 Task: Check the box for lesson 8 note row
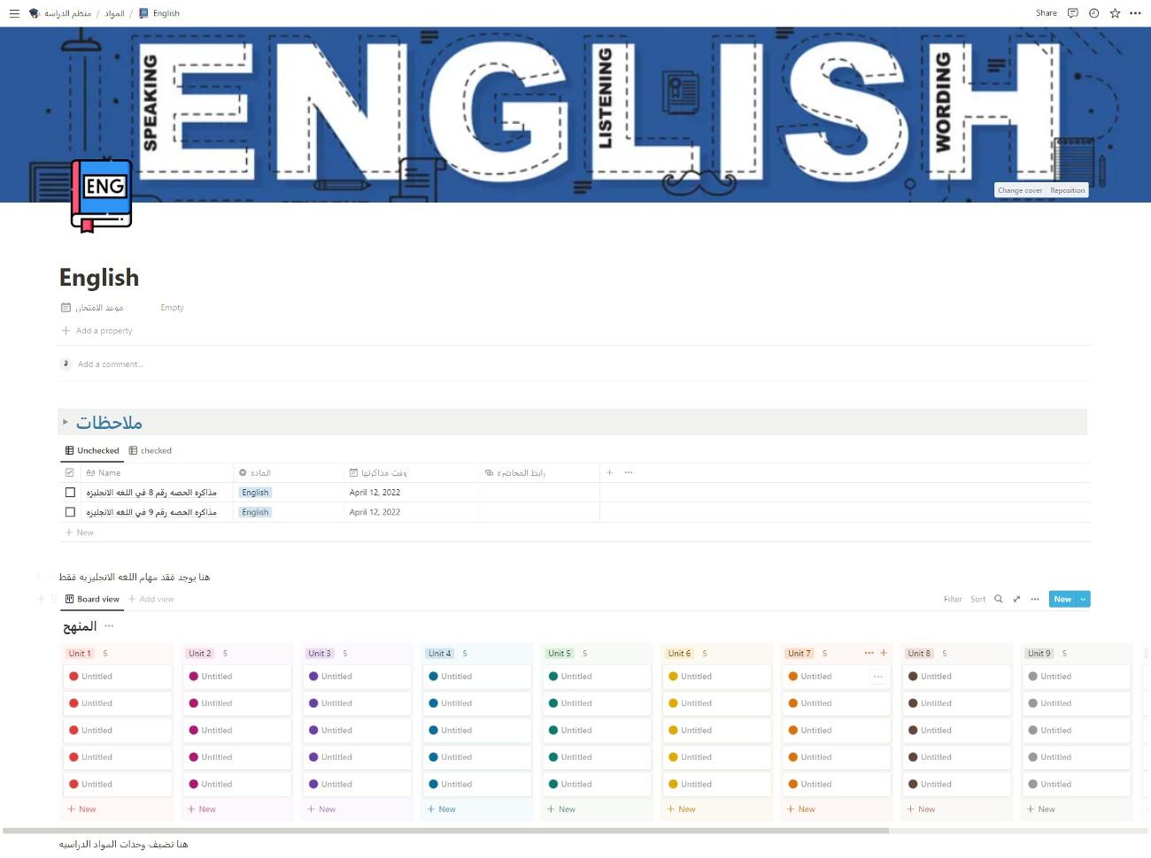pyautogui.click(x=70, y=493)
